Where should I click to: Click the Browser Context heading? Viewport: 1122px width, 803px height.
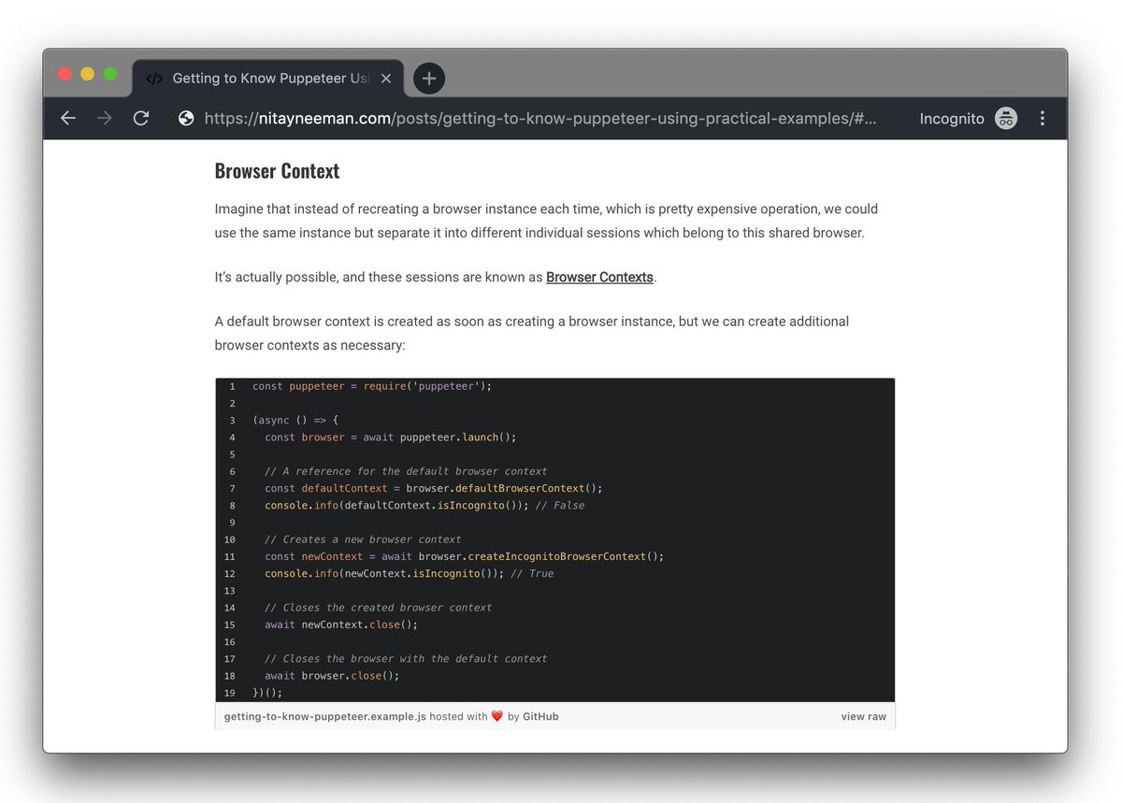[x=277, y=171]
